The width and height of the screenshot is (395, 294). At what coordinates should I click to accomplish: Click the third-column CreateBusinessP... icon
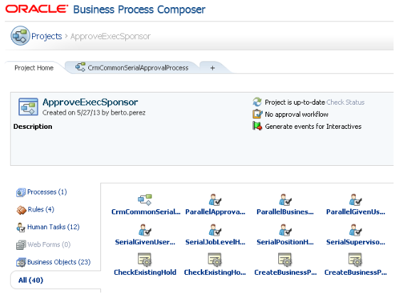pyautogui.click(x=285, y=260)
